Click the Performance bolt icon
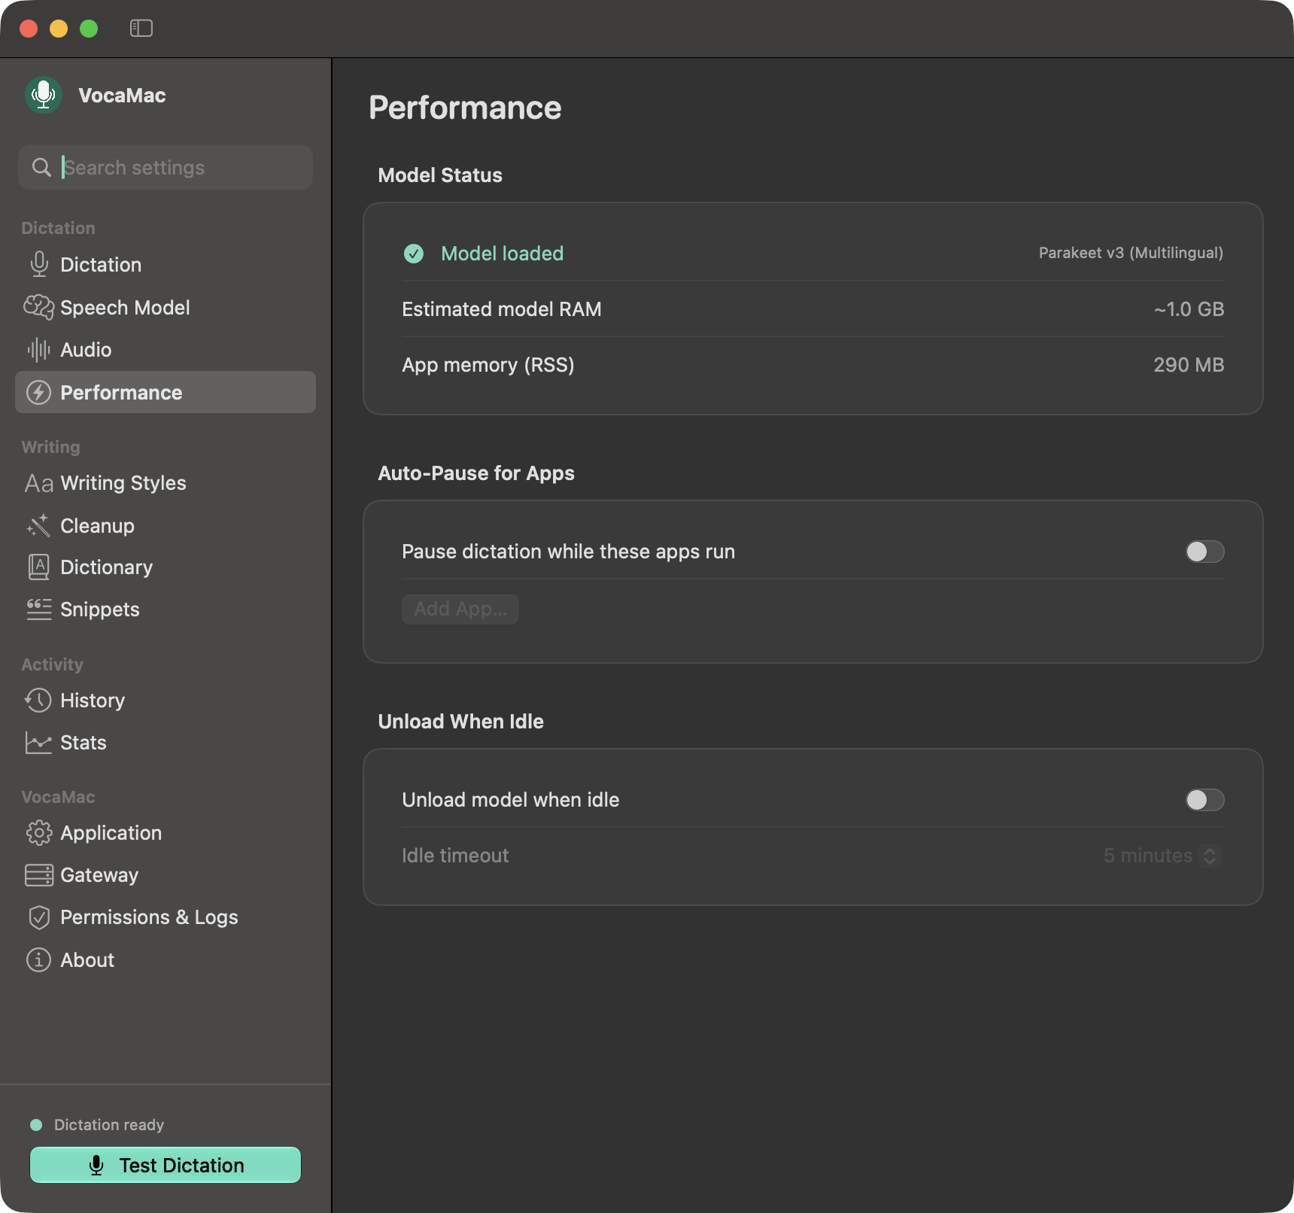 coord(39,393)
